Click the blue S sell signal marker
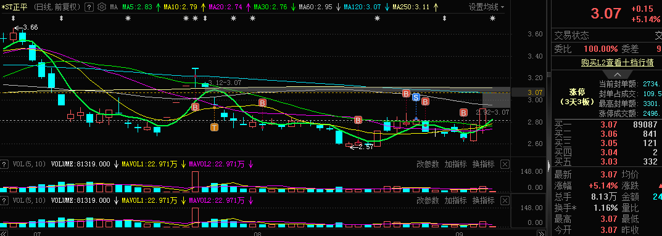The width and height of the screenshot is (662, 236). [416, 98]
